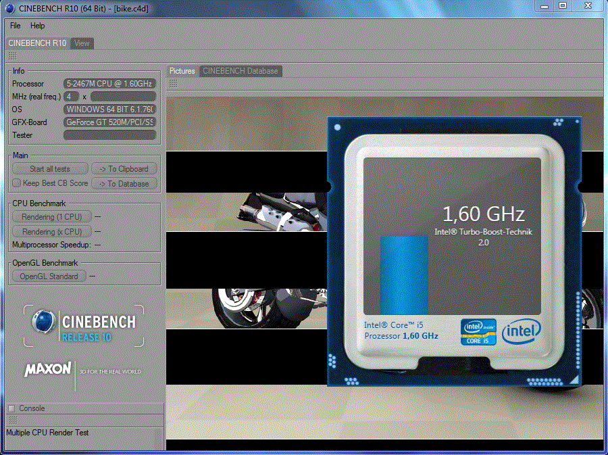Toggle the Console checkbox
The image size is (608, 455).
tap(11, 408)
